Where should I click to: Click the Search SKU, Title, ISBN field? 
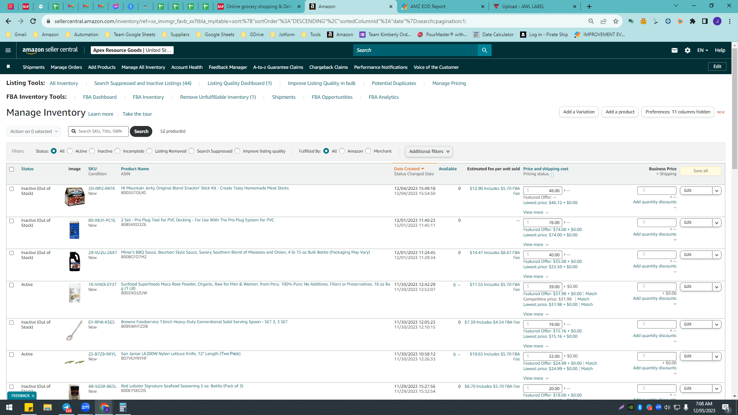pos(98,131)
